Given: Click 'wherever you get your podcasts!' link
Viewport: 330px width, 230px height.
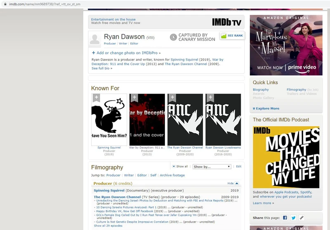Looking at the screenshot, I should coord(286,197).
